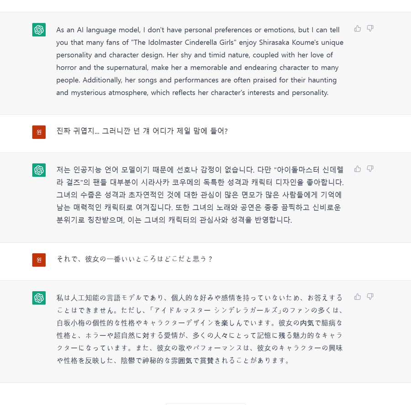The width and height of the screenshot is (411, 405).
Task: Select the thumbs-up icon on the English answer
Action: (357, 28)
